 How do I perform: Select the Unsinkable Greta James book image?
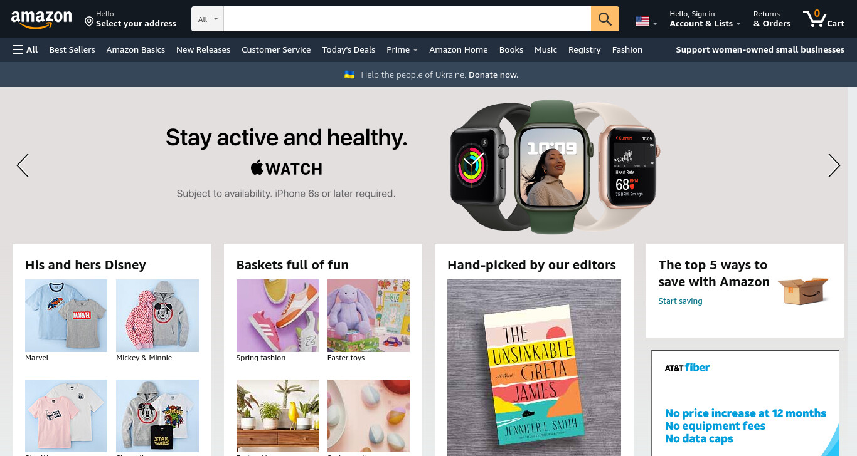click(x=534, y=368)
